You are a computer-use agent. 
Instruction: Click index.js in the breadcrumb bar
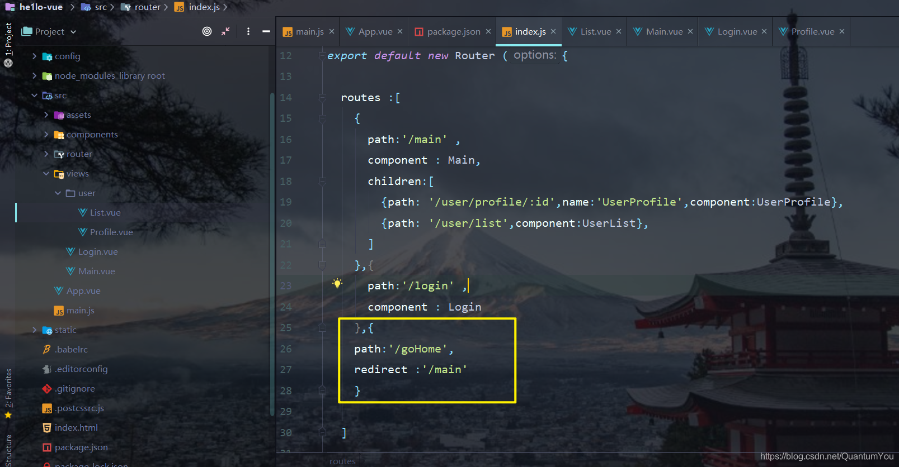204,7
